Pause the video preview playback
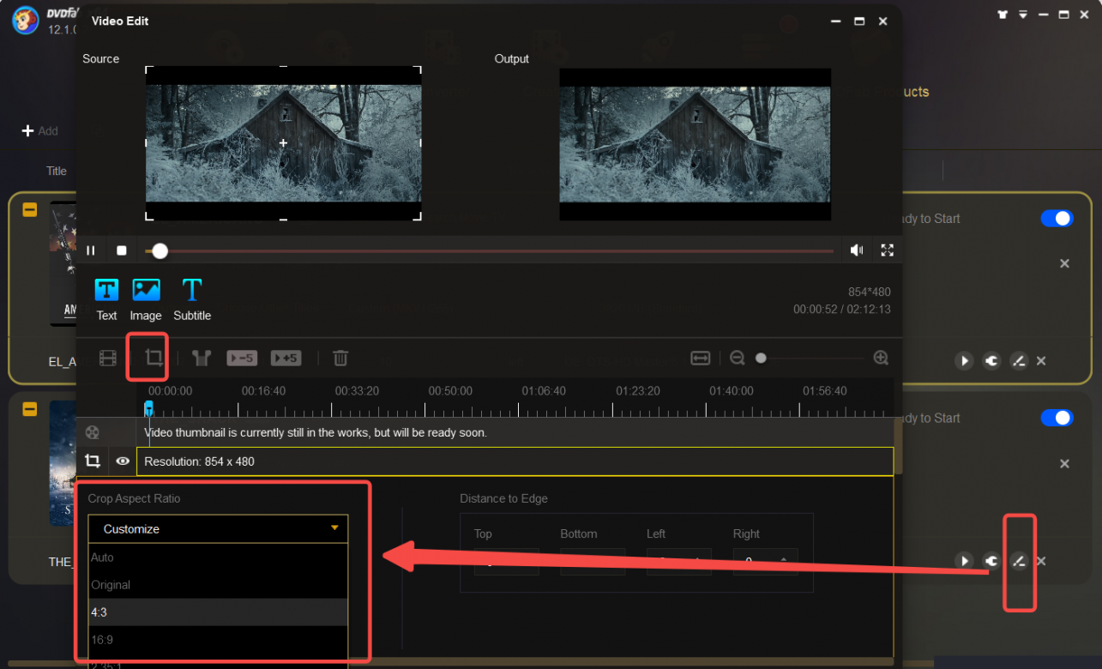This screenshot has width=1102, height=669. pos(91,250)
